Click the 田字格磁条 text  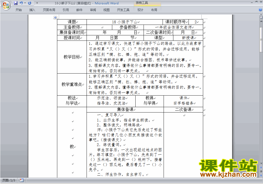pyautogui.click(x=183, y=103)
